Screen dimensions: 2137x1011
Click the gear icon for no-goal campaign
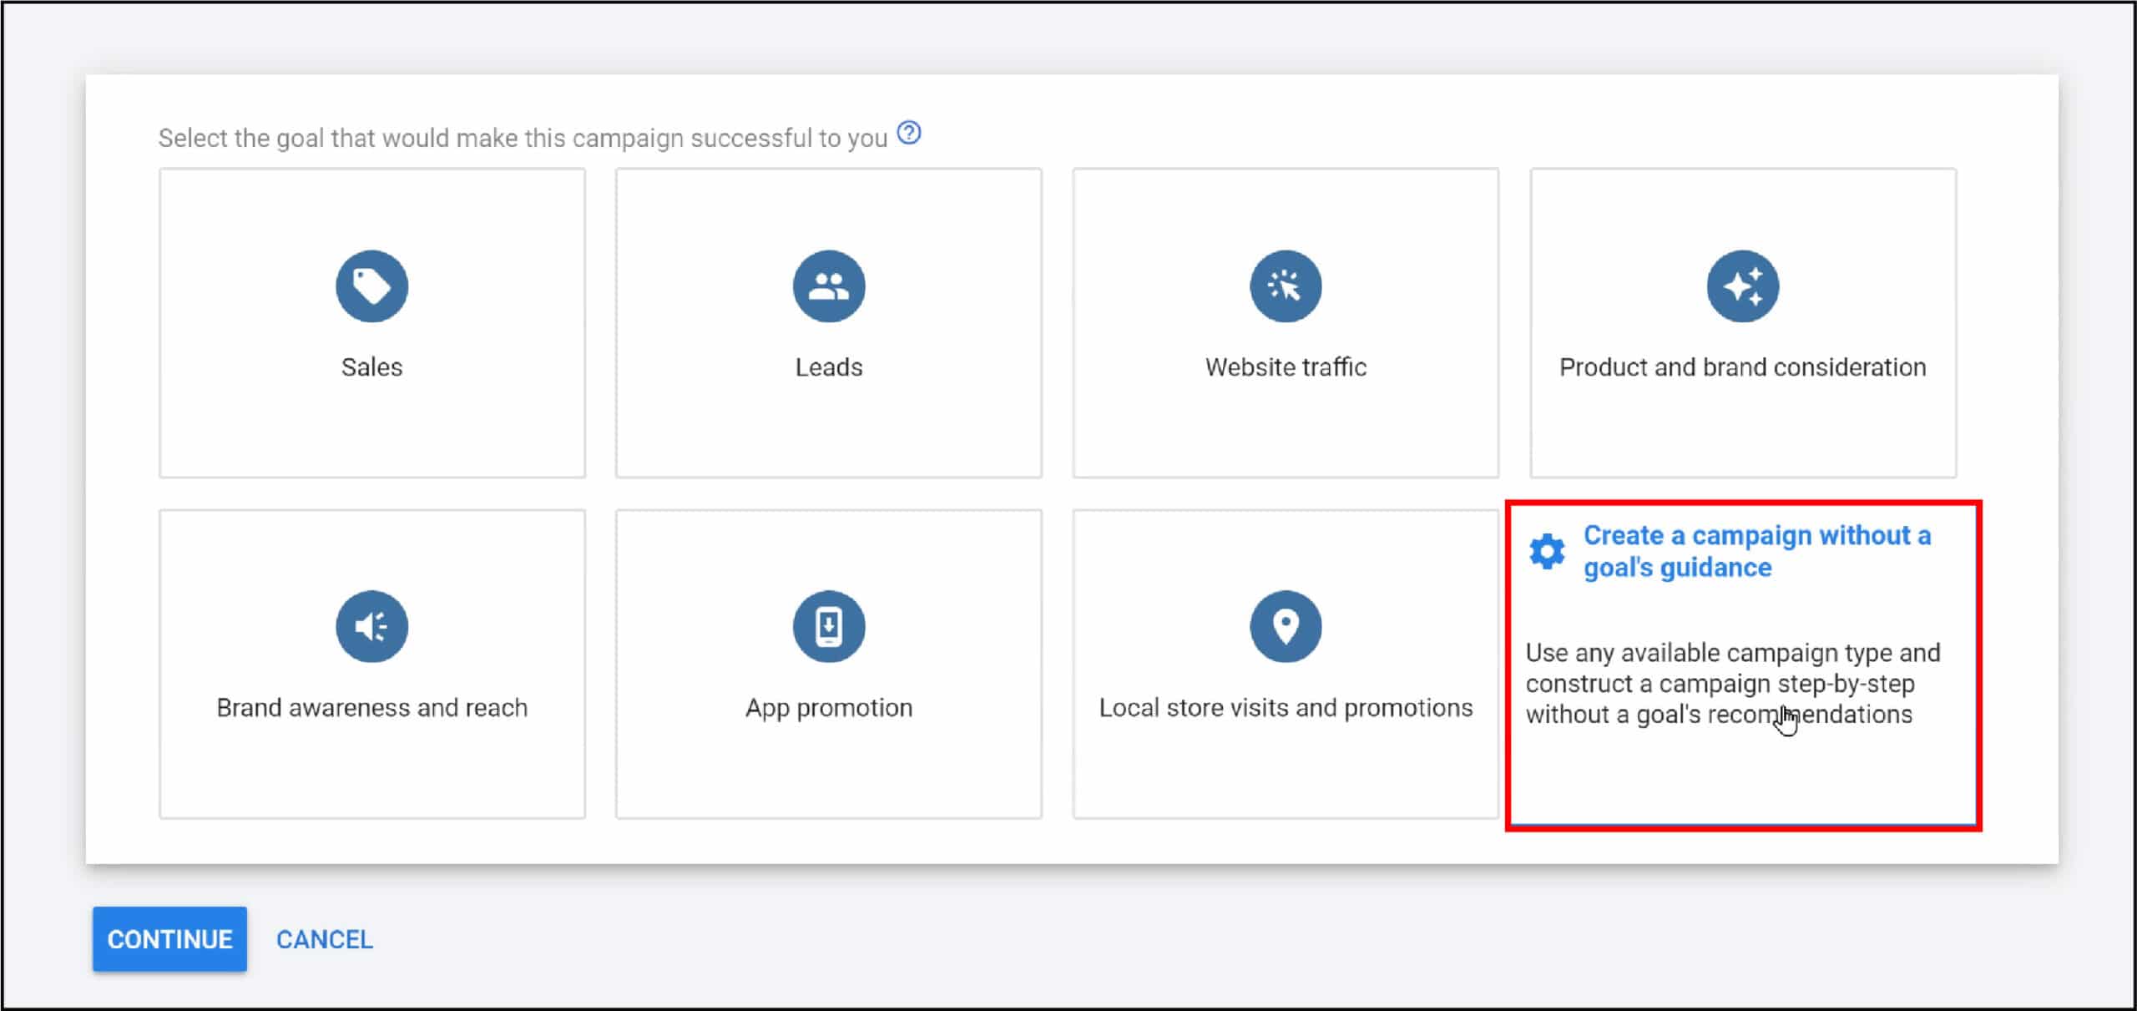1547,552
